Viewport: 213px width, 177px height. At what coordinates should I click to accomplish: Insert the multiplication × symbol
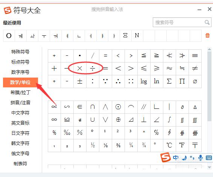click(80, 69)
